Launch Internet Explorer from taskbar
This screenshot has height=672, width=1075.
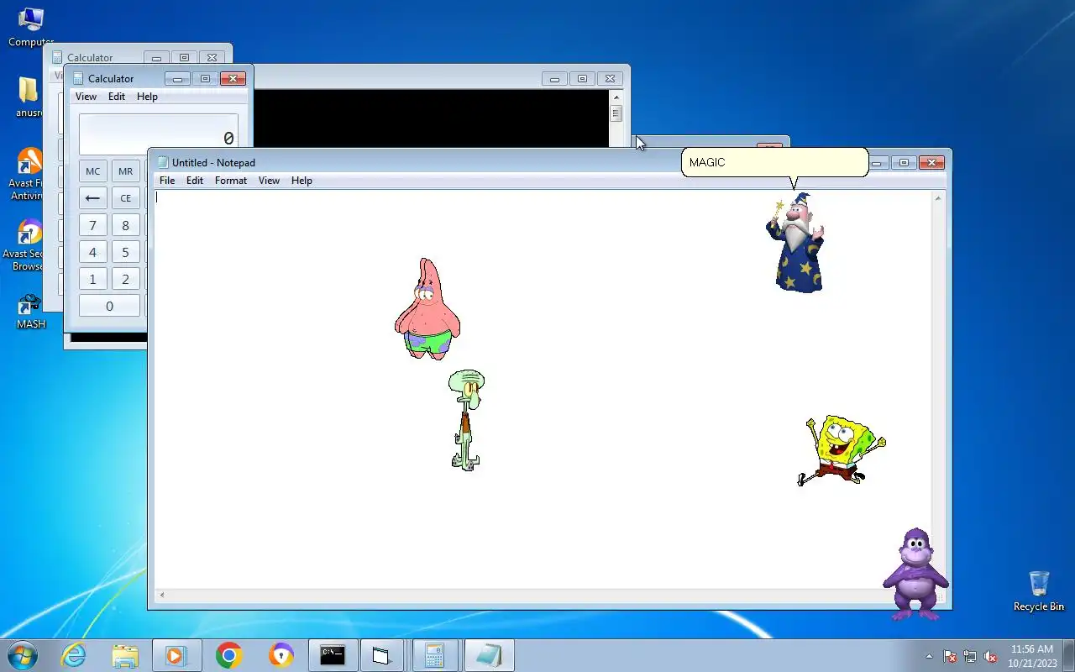[74, 655]
